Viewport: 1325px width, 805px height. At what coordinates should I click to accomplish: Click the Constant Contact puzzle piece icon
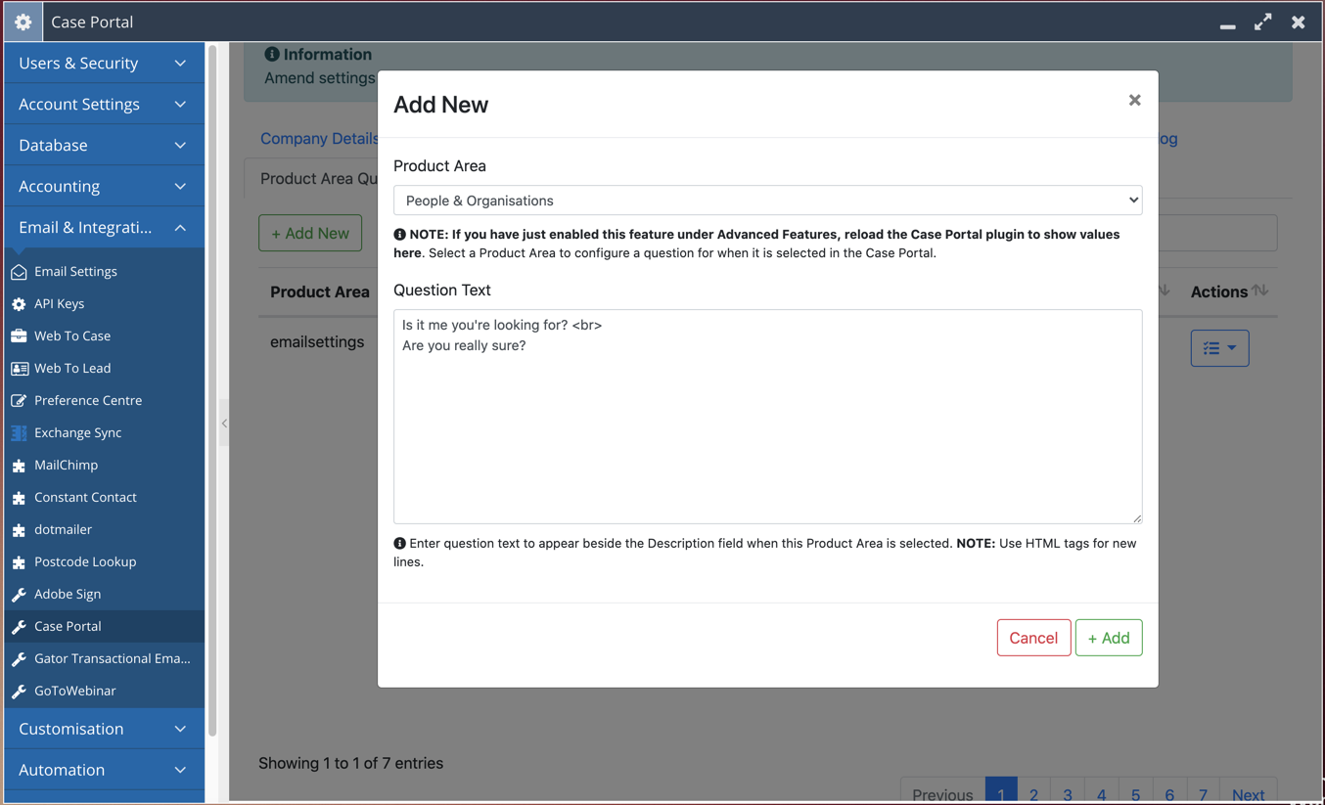click(x=19, y=498)
